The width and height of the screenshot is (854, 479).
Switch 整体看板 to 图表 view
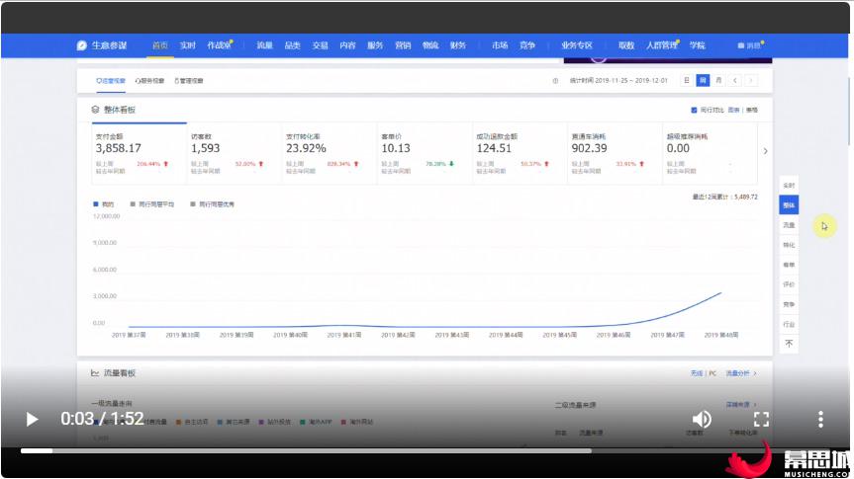(x=734, y=111)
